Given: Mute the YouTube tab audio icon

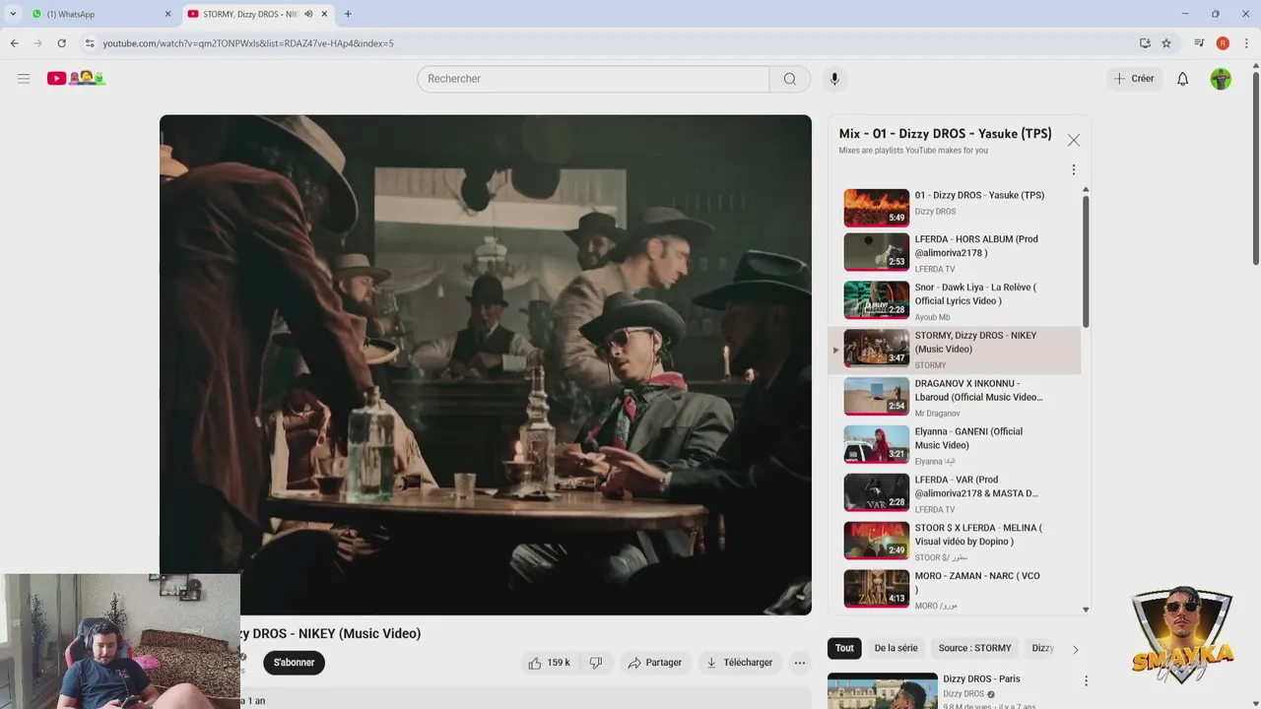Looking at the screenshot, I should tap(308, 14).
